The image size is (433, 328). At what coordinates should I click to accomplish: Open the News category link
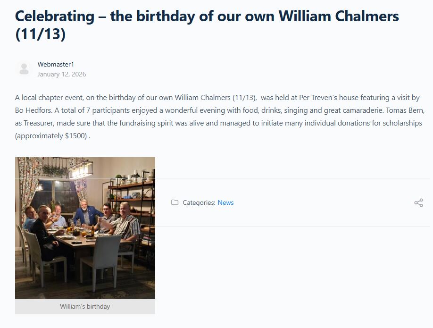coord(225,202)
